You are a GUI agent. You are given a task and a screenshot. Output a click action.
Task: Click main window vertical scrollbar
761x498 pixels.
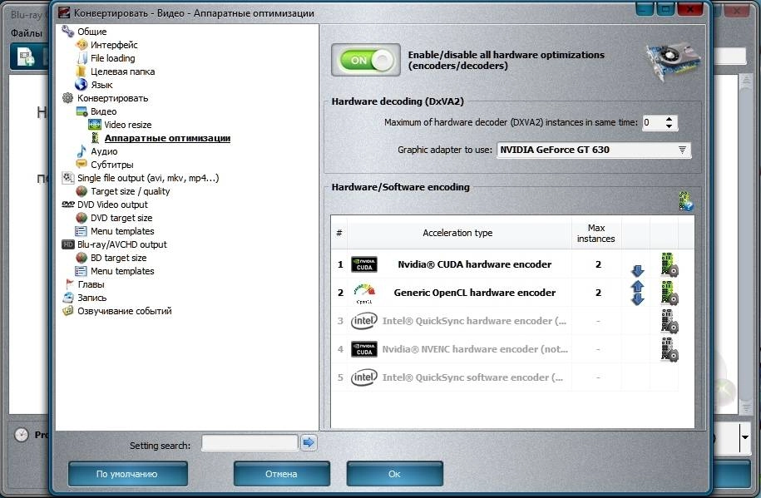pos(746,243)
